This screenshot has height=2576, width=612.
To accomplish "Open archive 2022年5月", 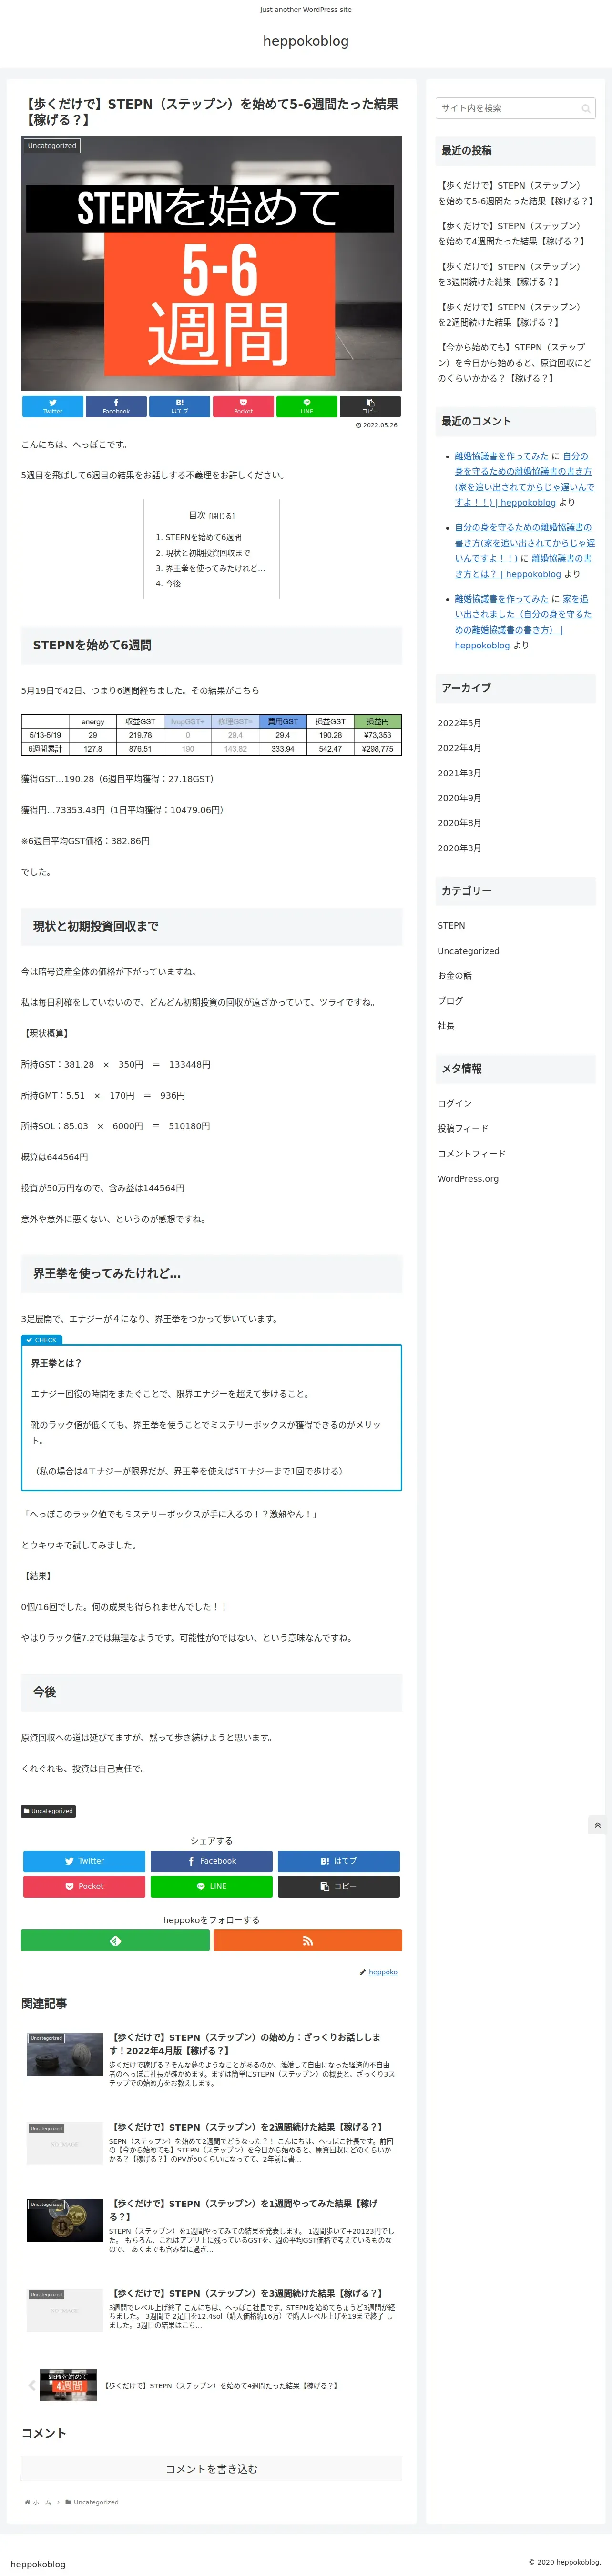I will click(x=459, y=723).
